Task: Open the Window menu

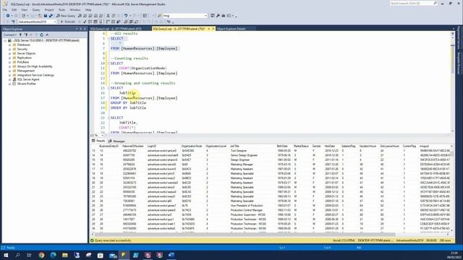Action: (x=75, y=9)
